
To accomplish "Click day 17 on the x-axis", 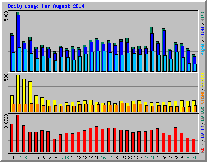I will click(109, 158).
